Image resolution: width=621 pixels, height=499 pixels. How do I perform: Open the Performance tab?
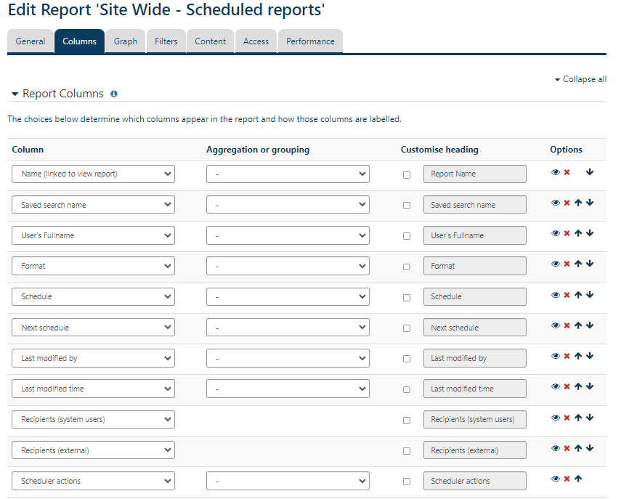tap(310, 41)
